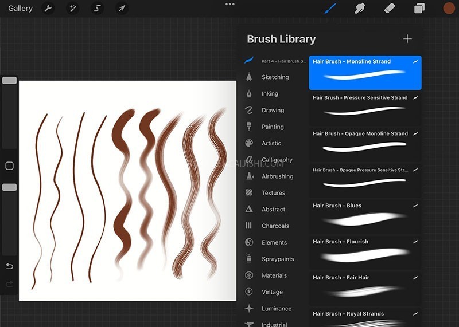Undo the last action with arrow
The image size is (459, 327).
click(x=9, y=266)
